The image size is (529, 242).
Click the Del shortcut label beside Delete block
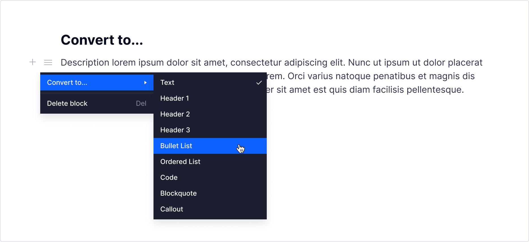click(x=141, y=103)
